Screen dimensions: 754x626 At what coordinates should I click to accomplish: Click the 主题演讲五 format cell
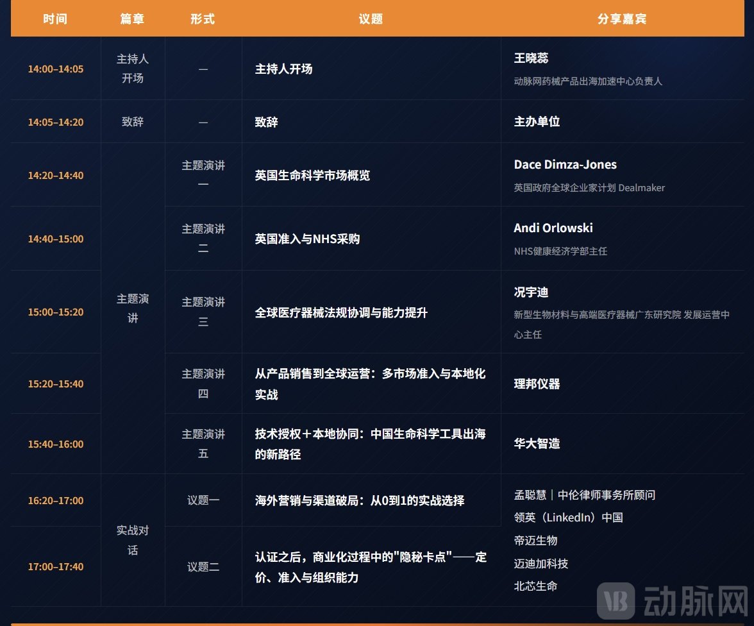click(203, 444)
